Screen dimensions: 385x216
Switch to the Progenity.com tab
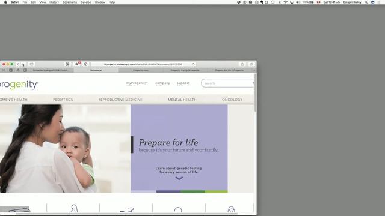point(140,70)
